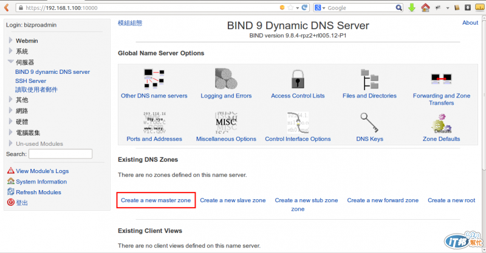Viewport: 486px width, 253px height.
Task: Open System Information page
Action: point(41,182)
